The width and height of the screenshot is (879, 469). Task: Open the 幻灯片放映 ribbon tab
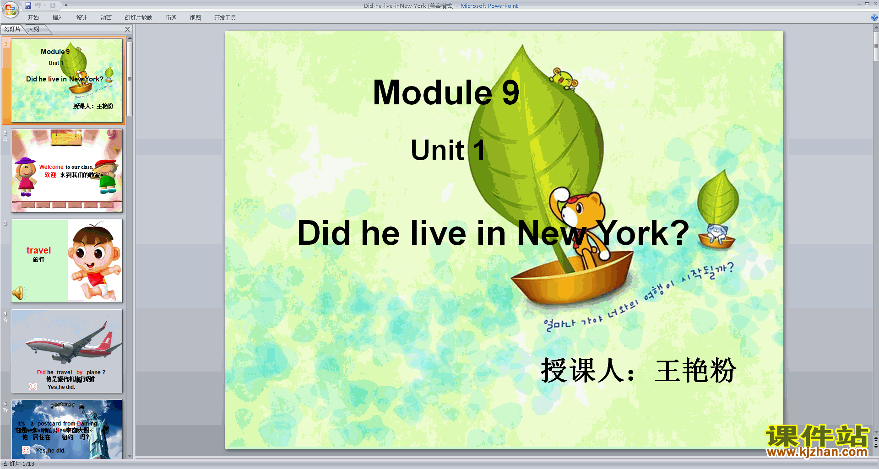[x=139, y=18]
